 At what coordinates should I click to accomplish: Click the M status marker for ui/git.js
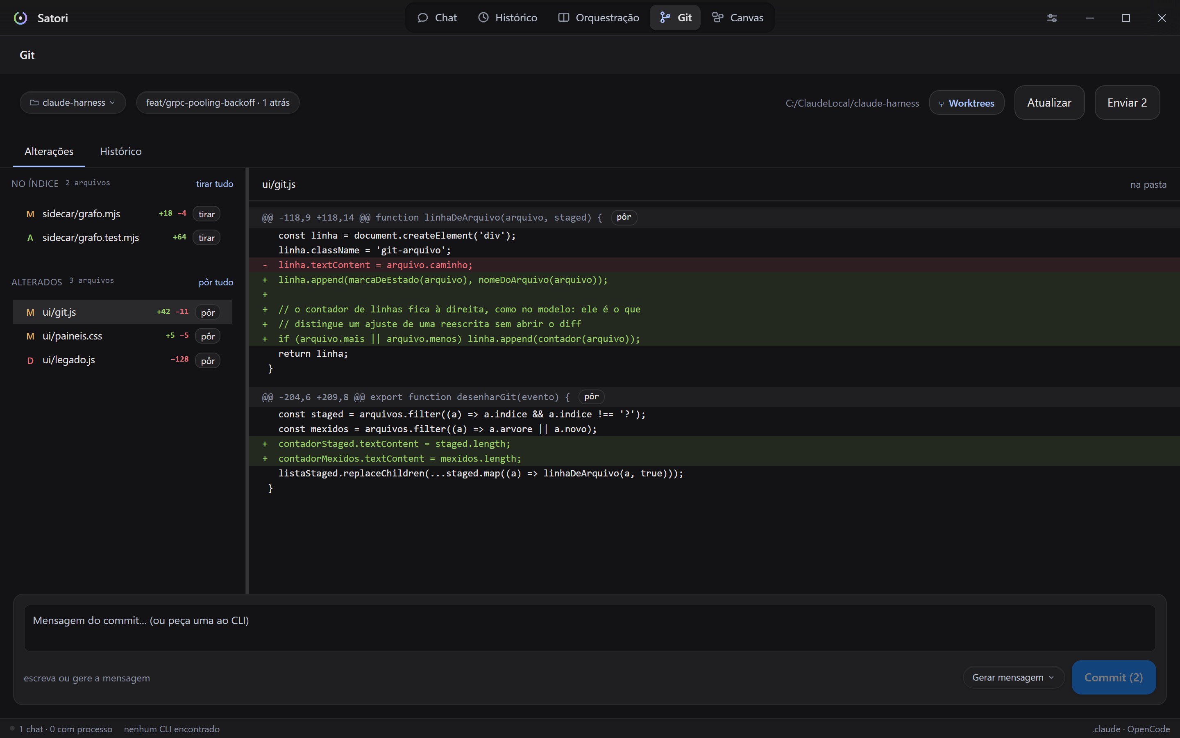(x=30, y=312)
